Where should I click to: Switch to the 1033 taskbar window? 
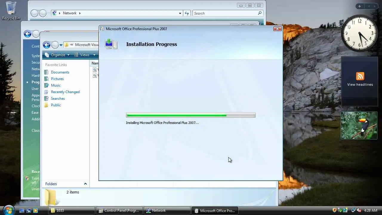(72, 211)
